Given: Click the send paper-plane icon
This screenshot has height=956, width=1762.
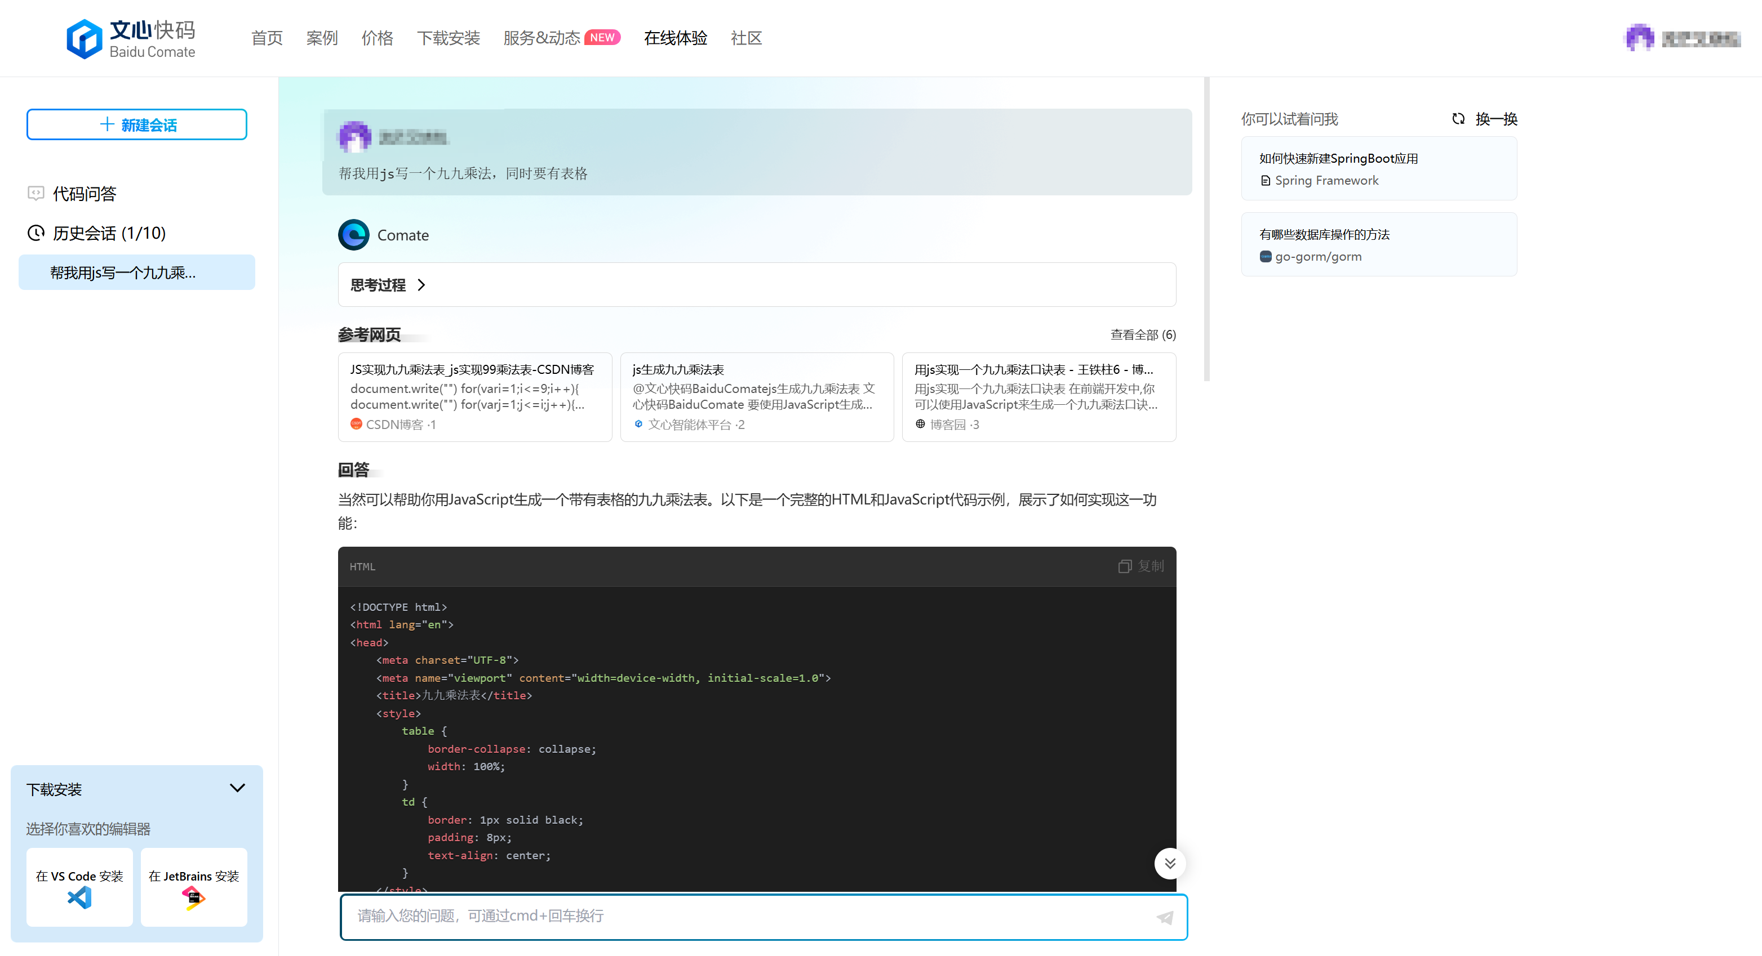Looking at the screenshot, I should pos(1165,918).
